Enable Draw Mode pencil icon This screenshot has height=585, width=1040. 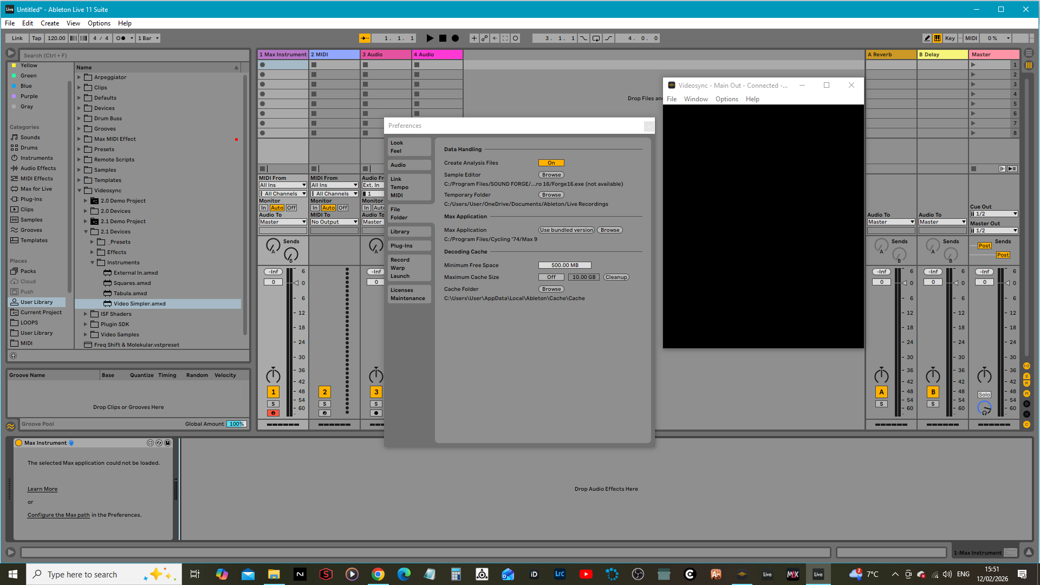[x=927, y=38]
